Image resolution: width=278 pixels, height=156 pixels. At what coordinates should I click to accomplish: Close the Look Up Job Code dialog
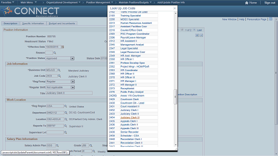175,8
